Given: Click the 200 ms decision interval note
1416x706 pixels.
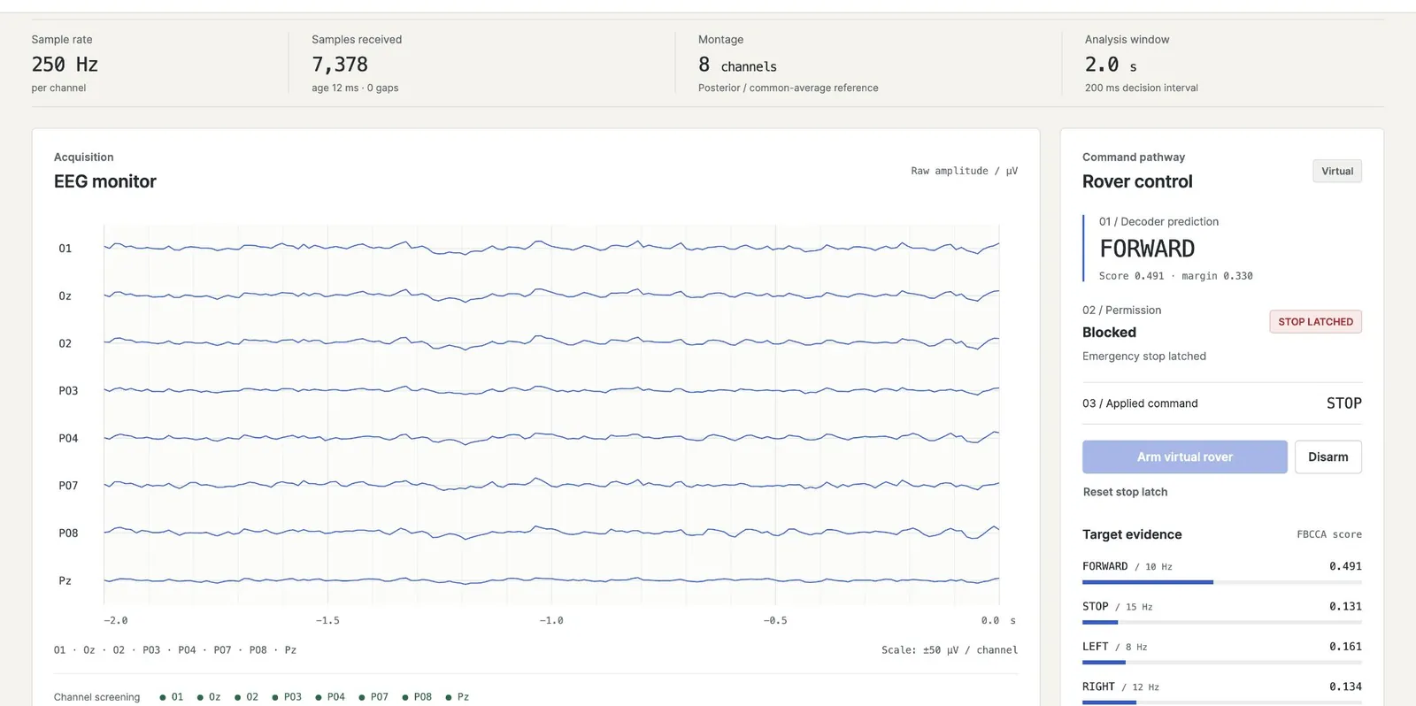Looking at the screenshot, I should tap(1141, 88).
